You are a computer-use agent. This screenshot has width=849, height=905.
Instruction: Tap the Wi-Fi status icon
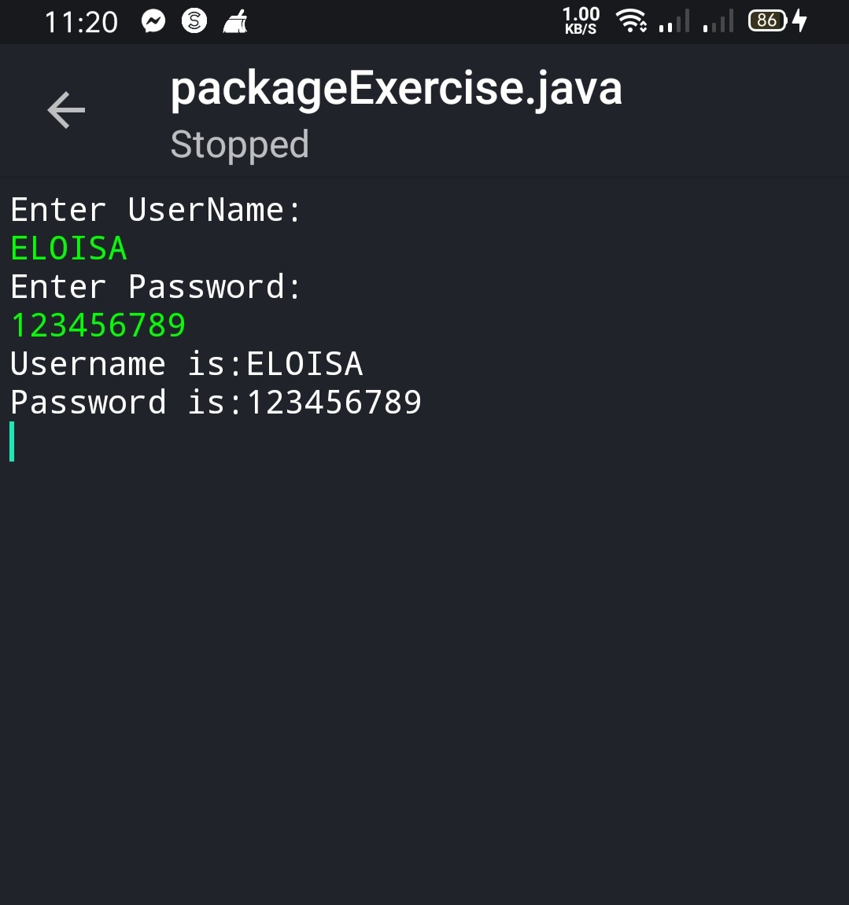[x=631, y=20]
